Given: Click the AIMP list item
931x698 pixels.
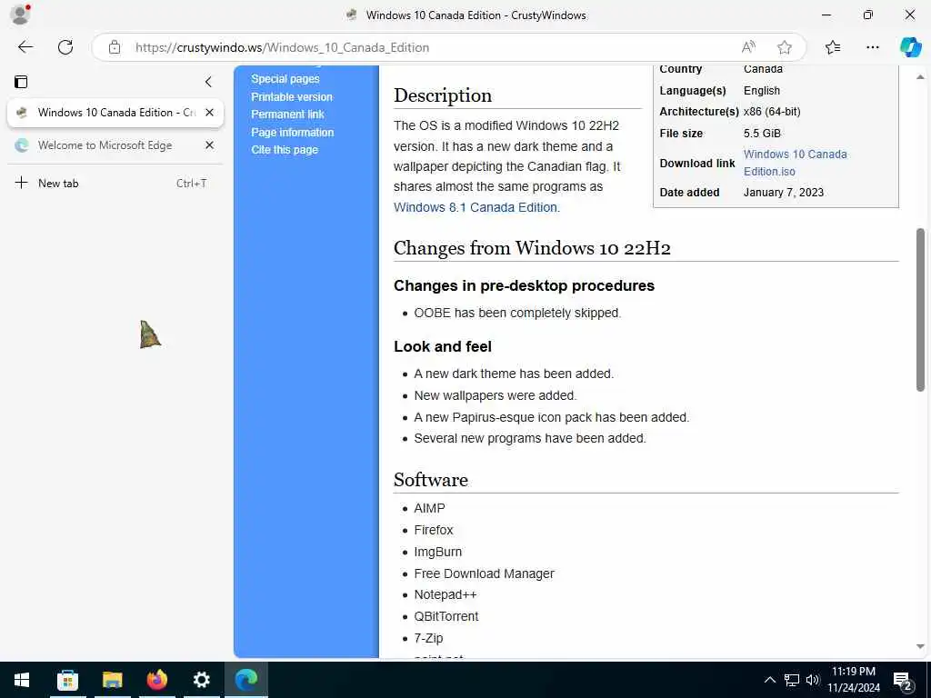Looking at the screenshot, I should (429, 509).
